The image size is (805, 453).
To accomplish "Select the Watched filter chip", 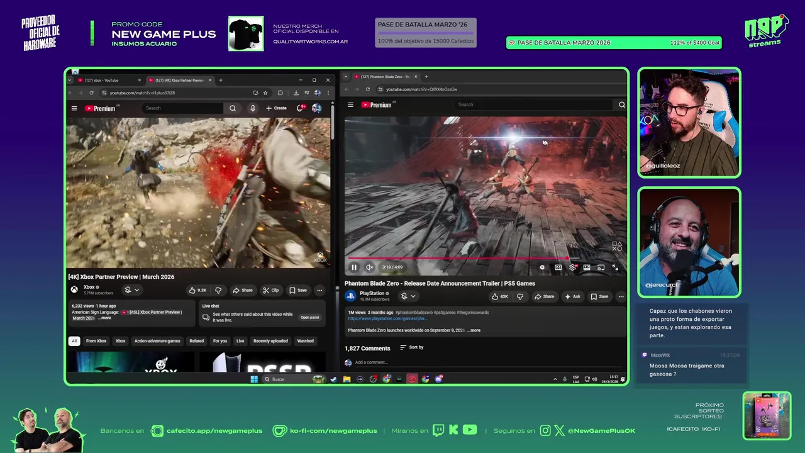I will click(306, 341).
